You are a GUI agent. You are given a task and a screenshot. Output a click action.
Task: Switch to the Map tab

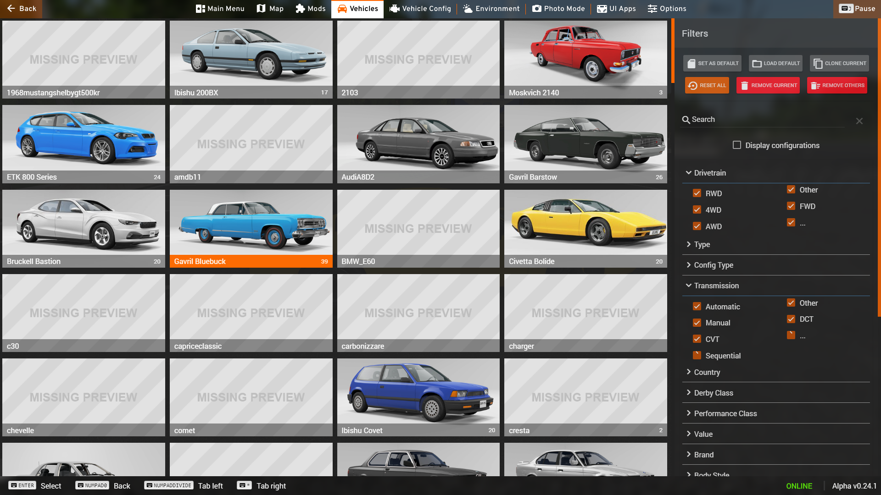[270, 9]
